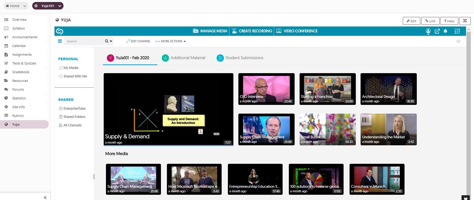Expand the MORE ACTIONS dropdown
This screenshot has height=200, width=474.
click(x=170, y=41)
